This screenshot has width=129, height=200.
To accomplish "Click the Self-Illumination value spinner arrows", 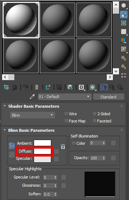I will pyautogui.click(x=104, y=143).
